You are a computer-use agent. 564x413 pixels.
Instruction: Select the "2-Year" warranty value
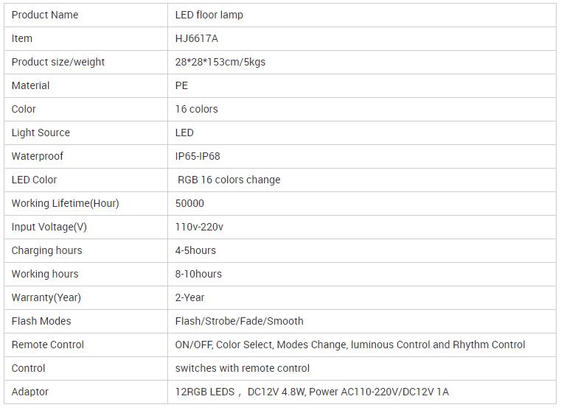click(x=189, y=297)
